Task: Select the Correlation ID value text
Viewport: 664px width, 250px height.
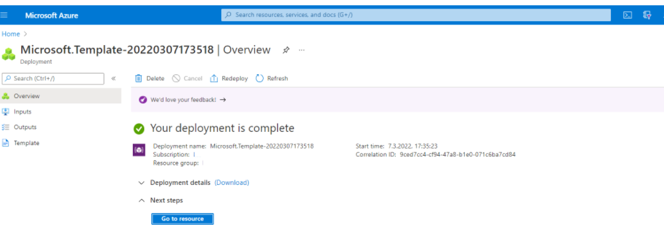Action: (457, 155)
